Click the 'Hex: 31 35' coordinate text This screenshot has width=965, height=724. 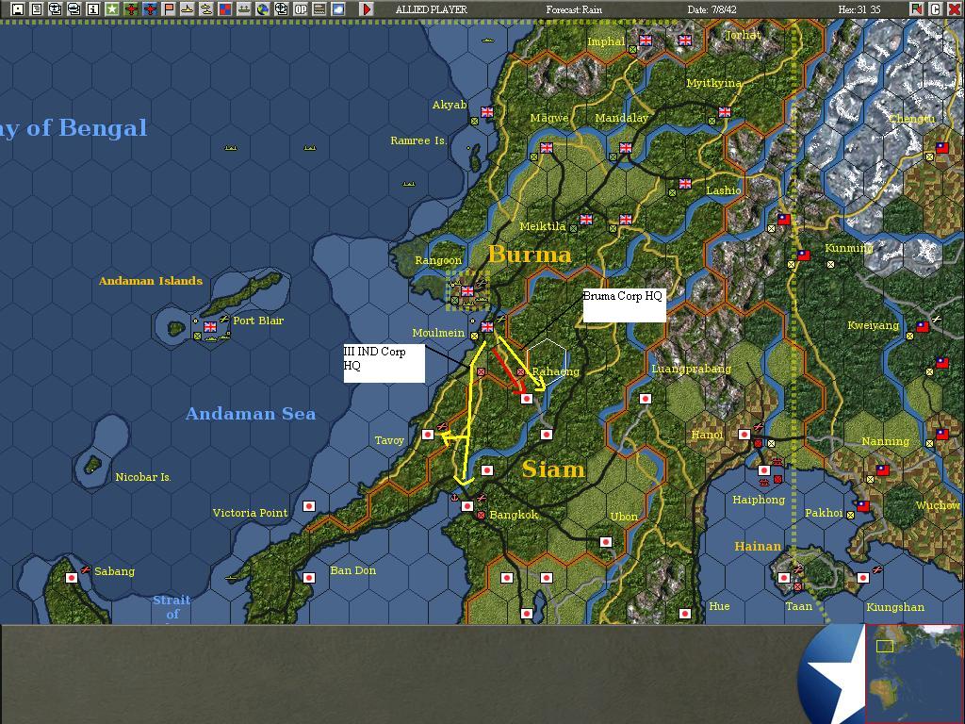(859, 9)
